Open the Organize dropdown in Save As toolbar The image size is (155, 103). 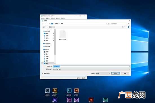[x=44, y=27]
